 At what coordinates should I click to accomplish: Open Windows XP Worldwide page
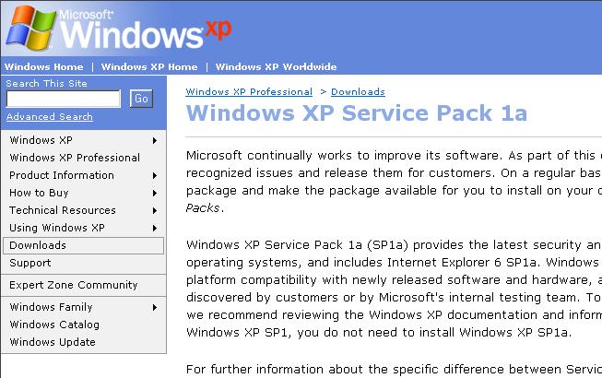click(276, 67)
